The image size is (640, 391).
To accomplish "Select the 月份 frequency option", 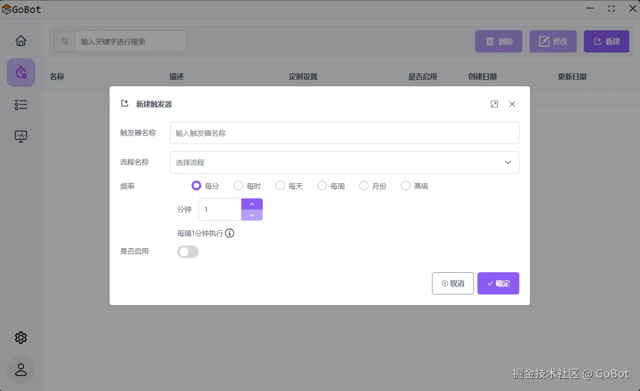I will [364, 185].
